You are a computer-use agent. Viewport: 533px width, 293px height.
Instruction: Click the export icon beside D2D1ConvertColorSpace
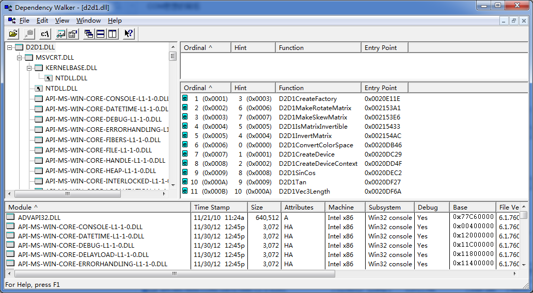185,144
